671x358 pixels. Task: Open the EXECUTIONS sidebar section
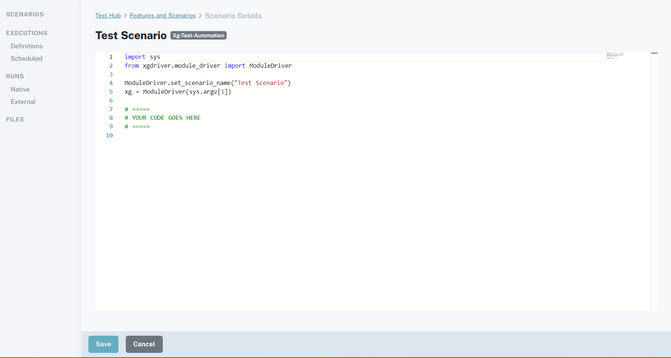click(26, 33)
